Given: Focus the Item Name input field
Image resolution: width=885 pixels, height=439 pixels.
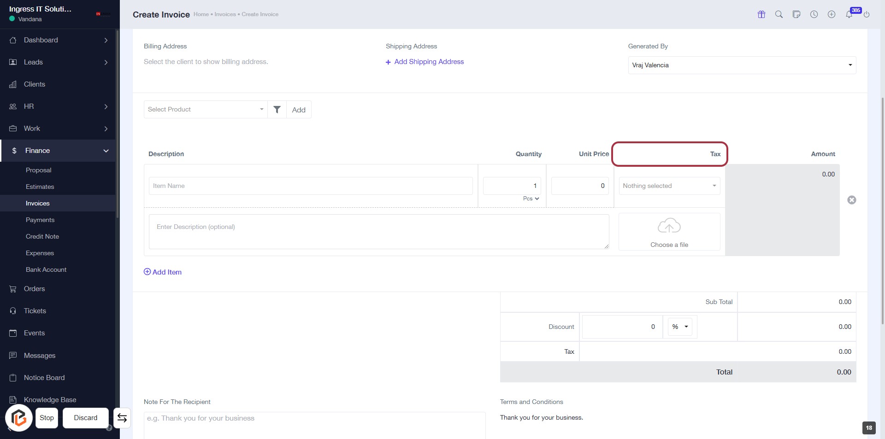Looking at the screenshot, I should pos(310,186).
